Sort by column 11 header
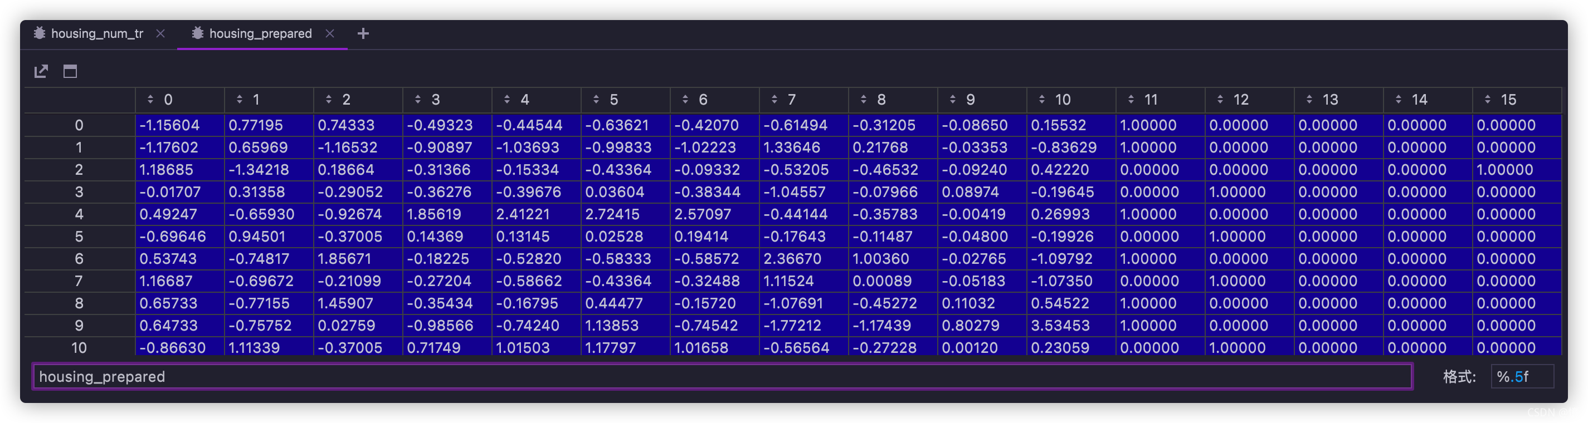 [x=1161, y=99]
